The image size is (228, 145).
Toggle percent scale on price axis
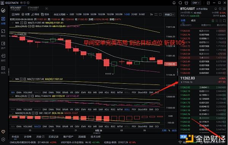(x=169, y=131)
